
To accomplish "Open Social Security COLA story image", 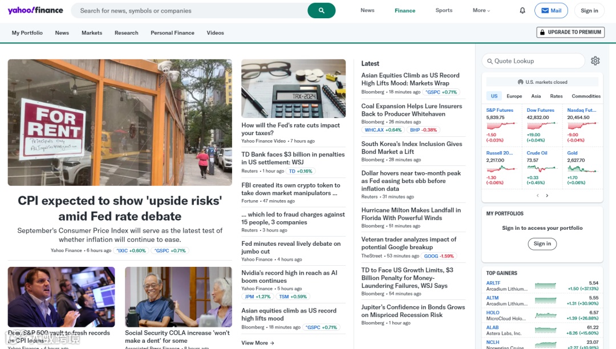I will [x=179, y=297].
